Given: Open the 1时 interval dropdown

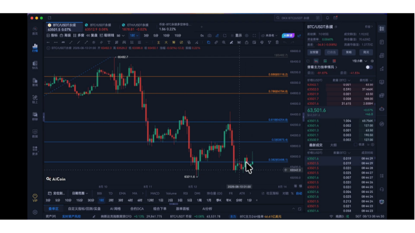Looking at the screenshot, I should coord(134,35).
